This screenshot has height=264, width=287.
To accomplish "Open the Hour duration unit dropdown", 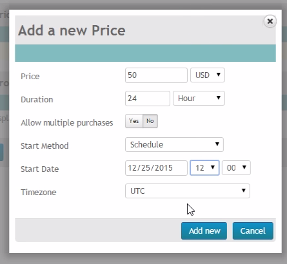I will [x=199, y=99].
